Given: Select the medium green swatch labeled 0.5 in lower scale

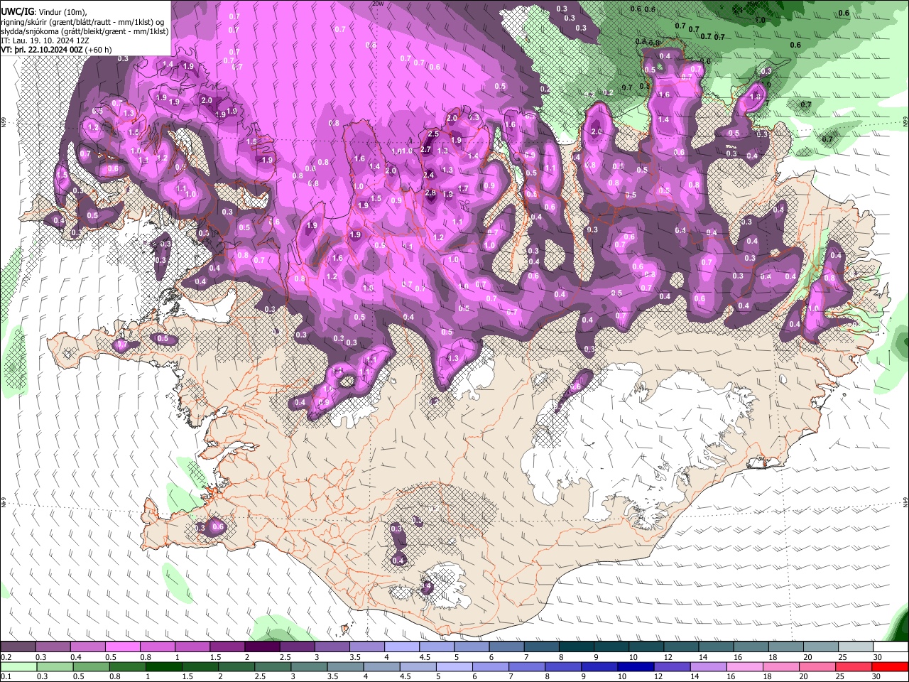Looking at the screenshot, I should (91, 667).
